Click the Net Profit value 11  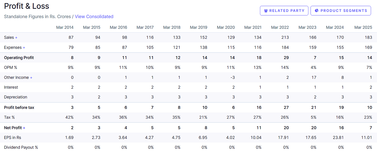(259, 128)
